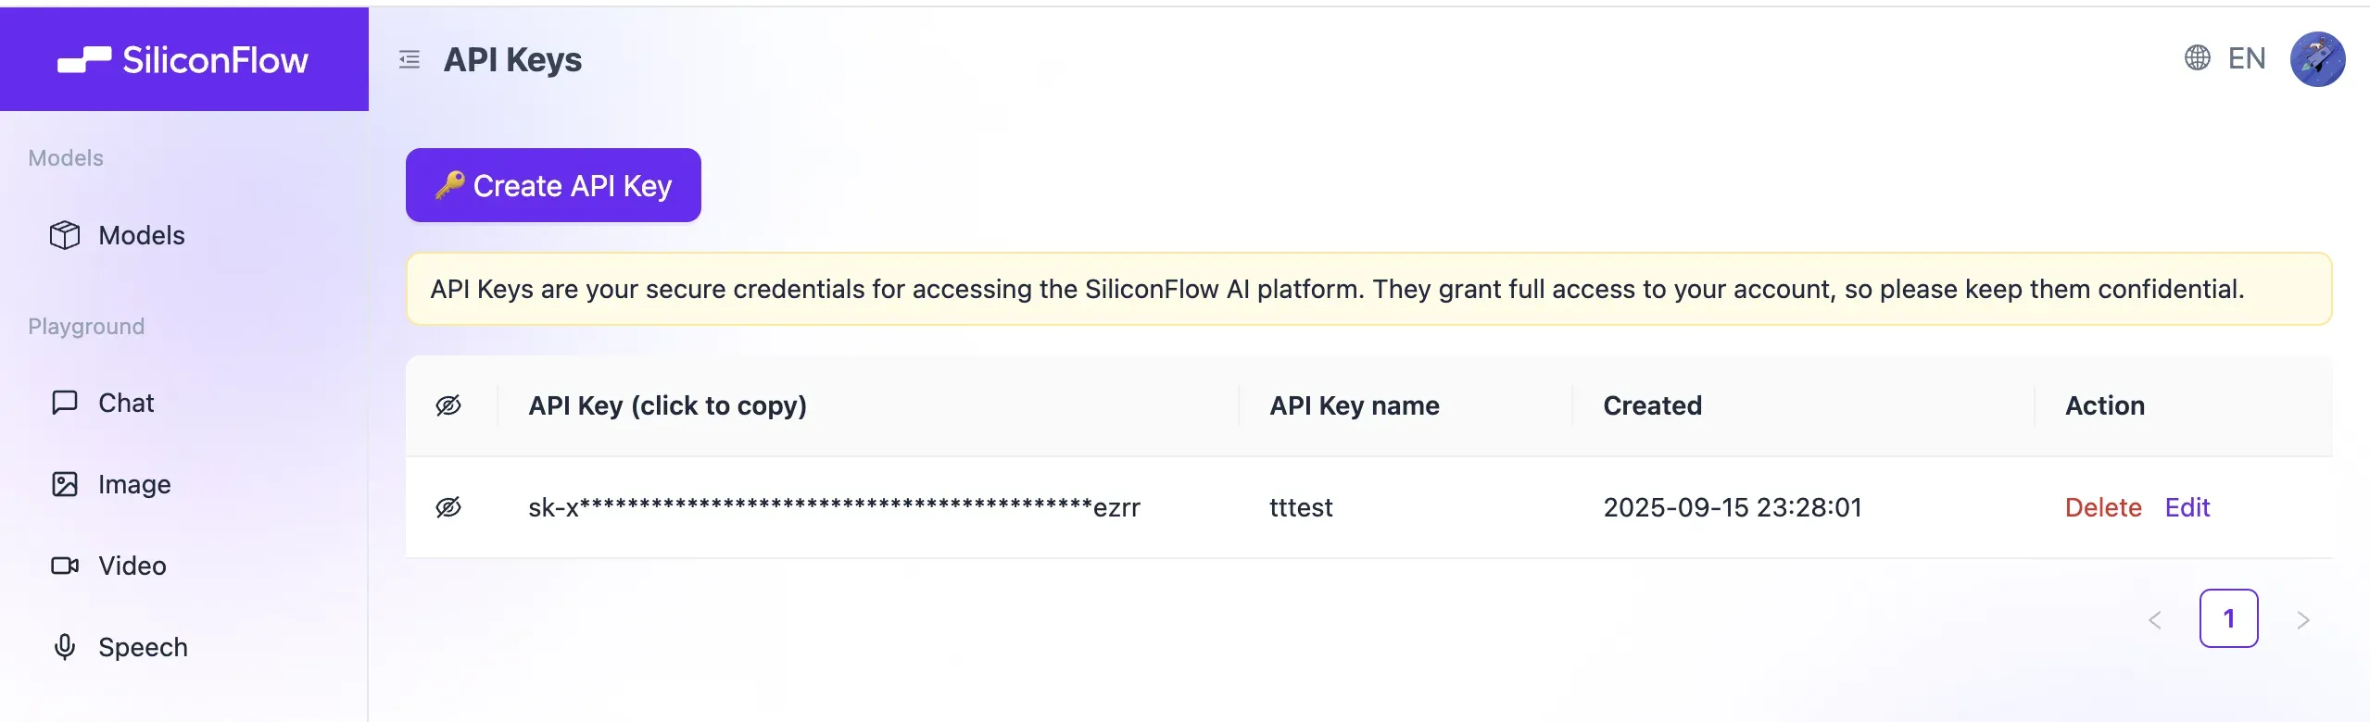Click the Speech microphone icon
This screenshot has width=2370, height=722.
click(65, 647)
